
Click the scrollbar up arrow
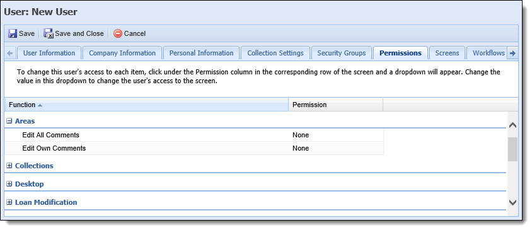coord(513,125)
